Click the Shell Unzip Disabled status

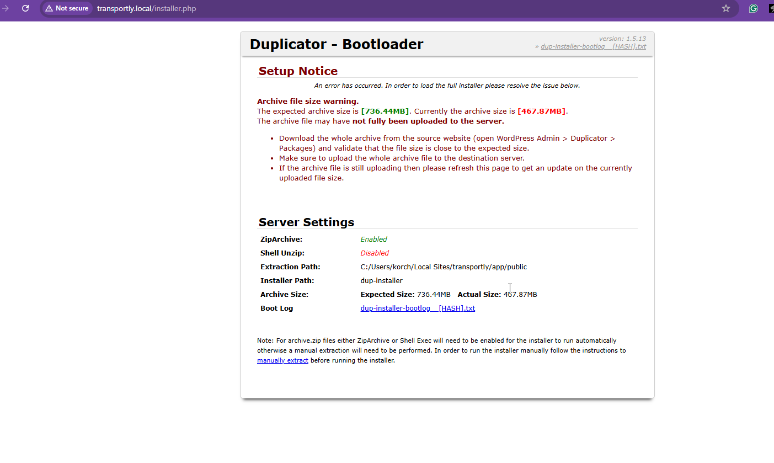click(x=375, y=253)
